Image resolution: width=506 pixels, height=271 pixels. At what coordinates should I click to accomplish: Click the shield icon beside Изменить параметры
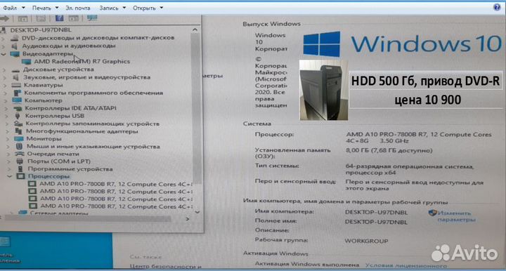432,213
